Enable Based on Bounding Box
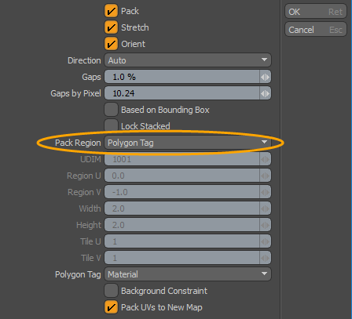The width and height of the screenshot is (352, 319). click(111, 110)
